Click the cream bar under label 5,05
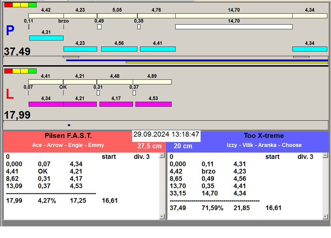 [x=117, y=16]
